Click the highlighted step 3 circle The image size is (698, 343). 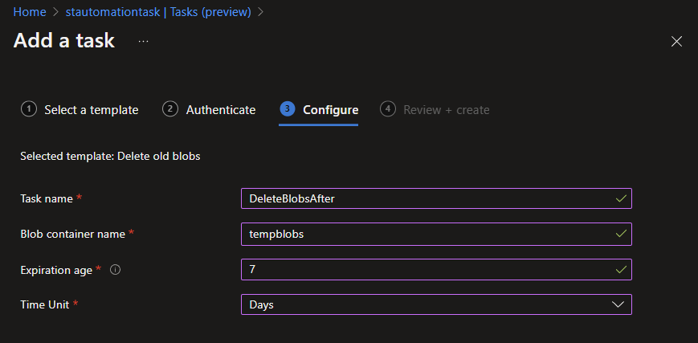(287, 109)
